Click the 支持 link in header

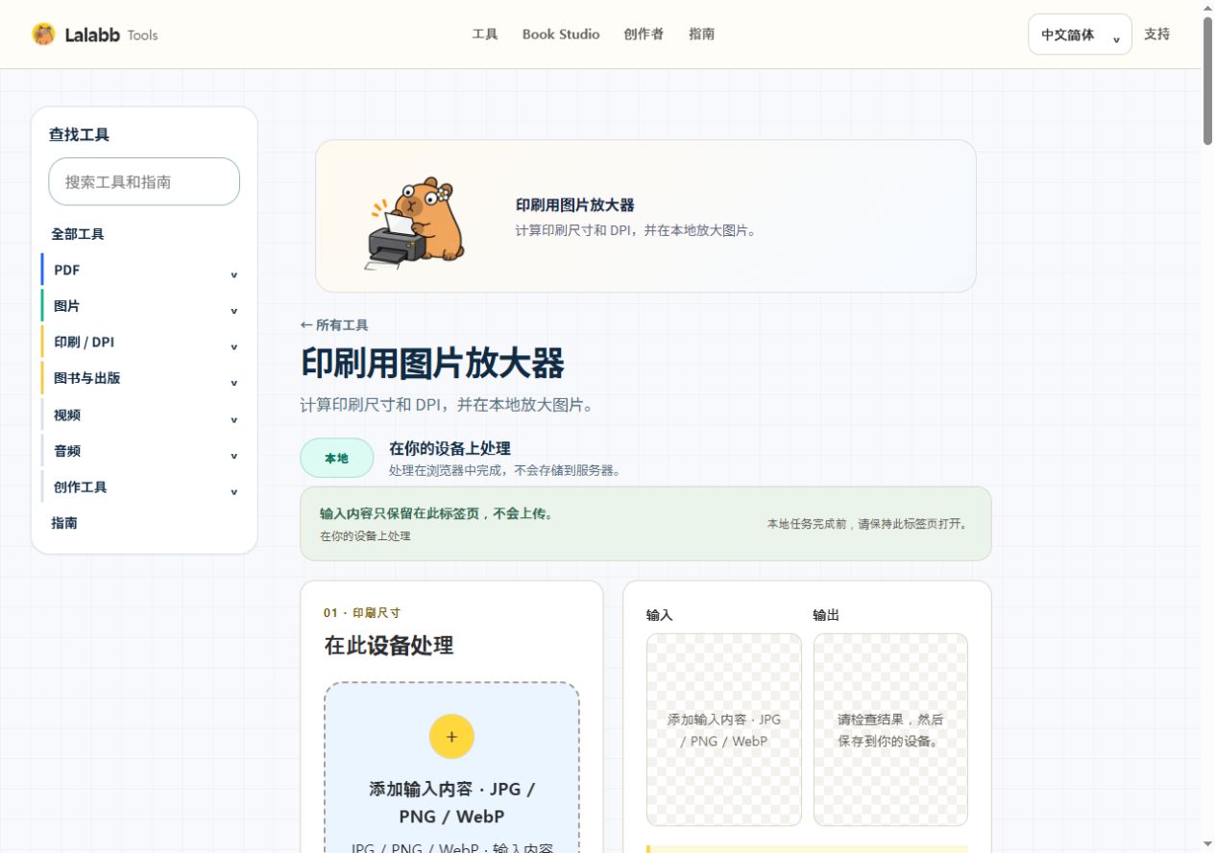1157,35
